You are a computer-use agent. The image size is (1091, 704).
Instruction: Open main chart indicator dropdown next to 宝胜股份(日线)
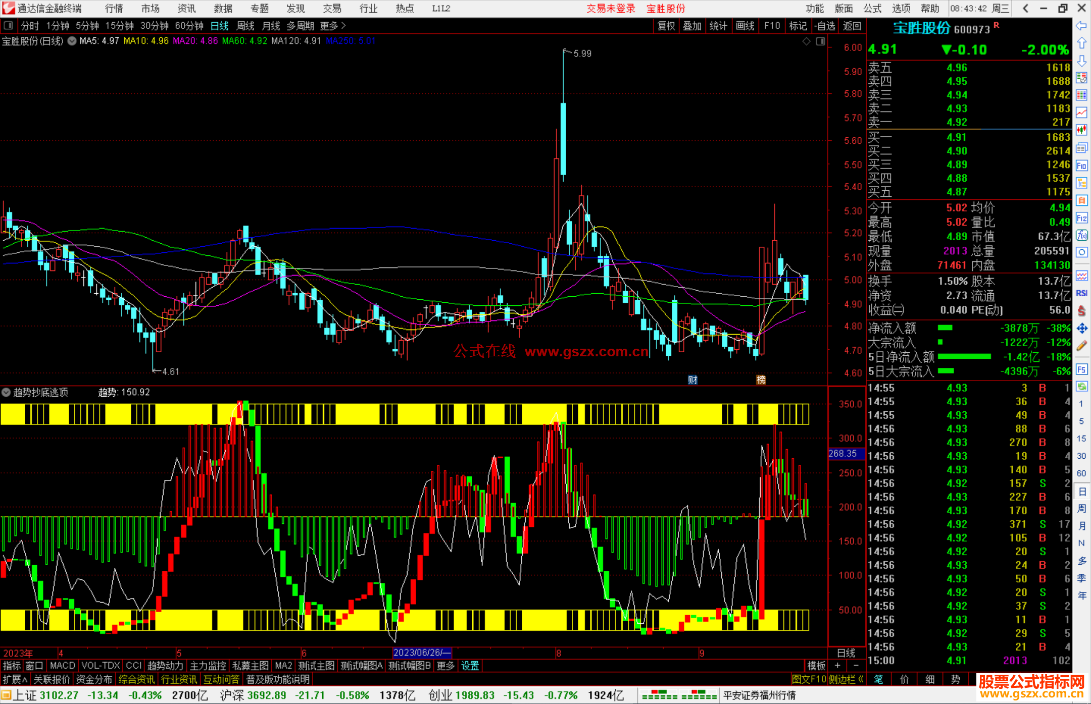[x=72, y=41]
